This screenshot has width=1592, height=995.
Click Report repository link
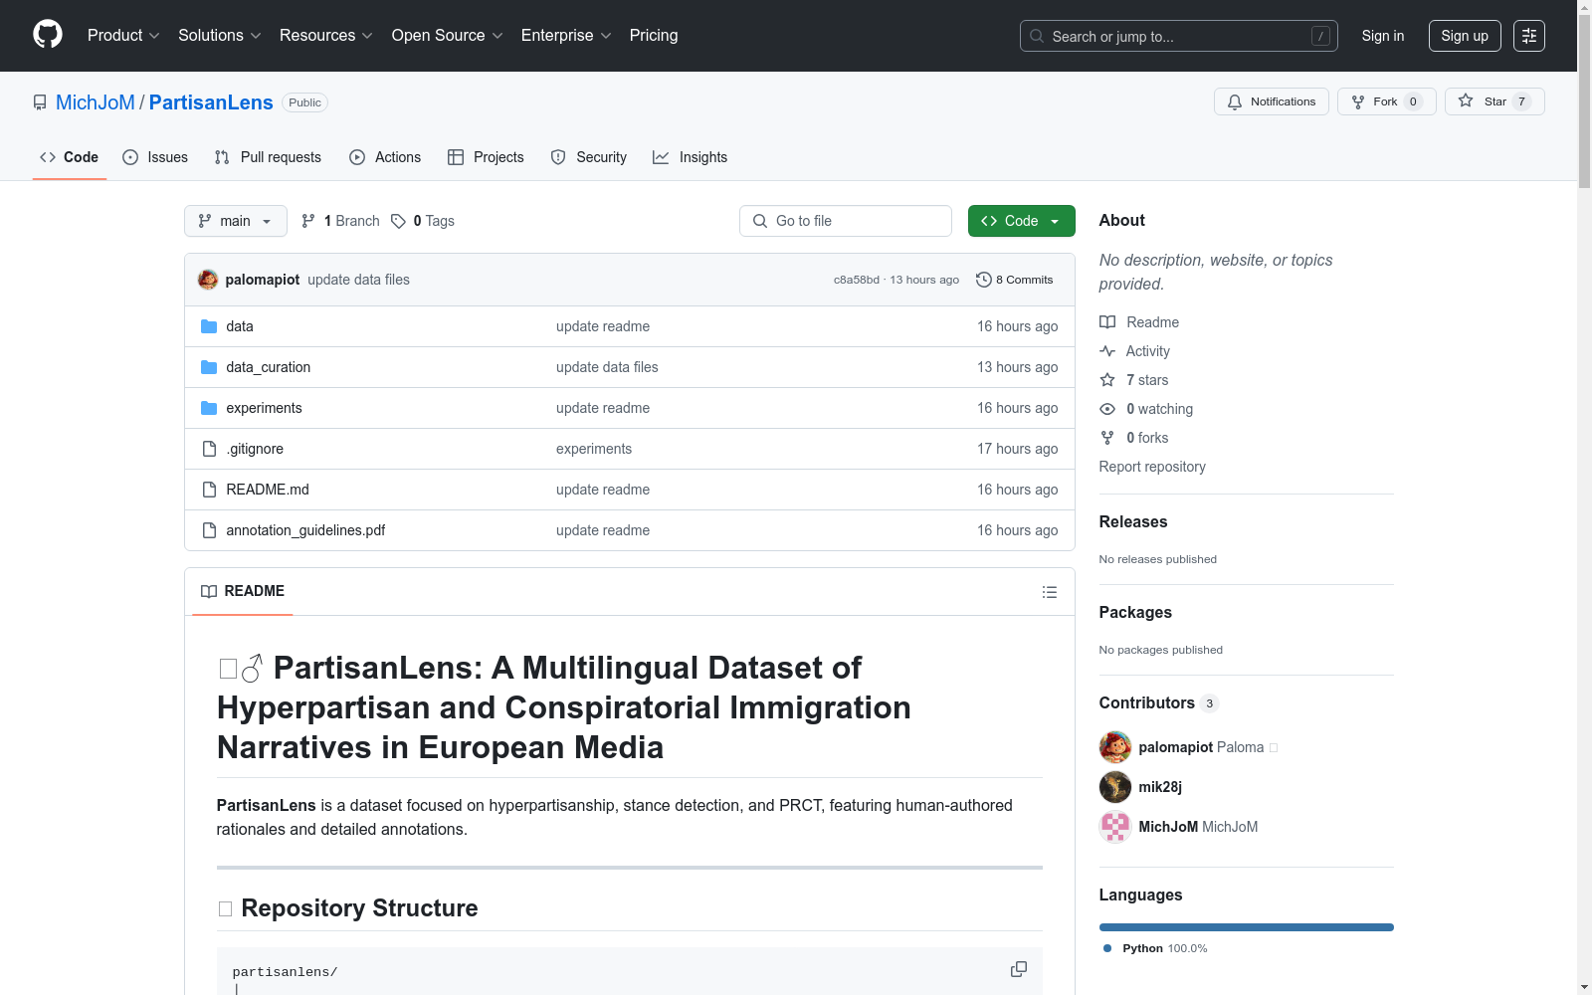pyautogui.click(x=1152, y=467)
